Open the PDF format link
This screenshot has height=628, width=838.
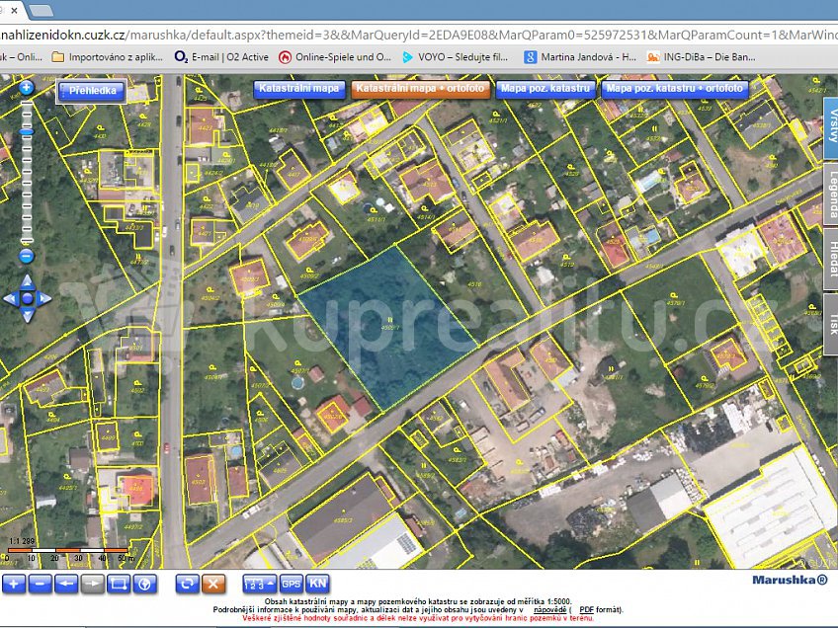(586, 610)
